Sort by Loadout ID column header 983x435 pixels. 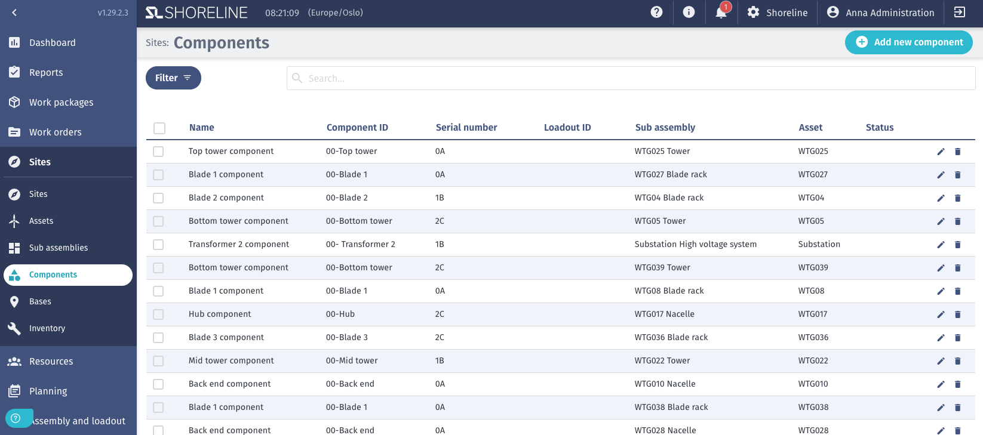567,128
